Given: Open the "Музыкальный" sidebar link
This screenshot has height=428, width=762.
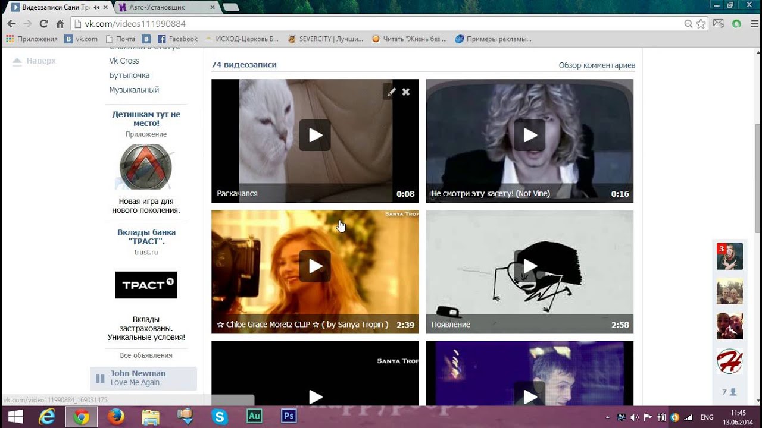Looking at the screenshot, I should (134, 90).
